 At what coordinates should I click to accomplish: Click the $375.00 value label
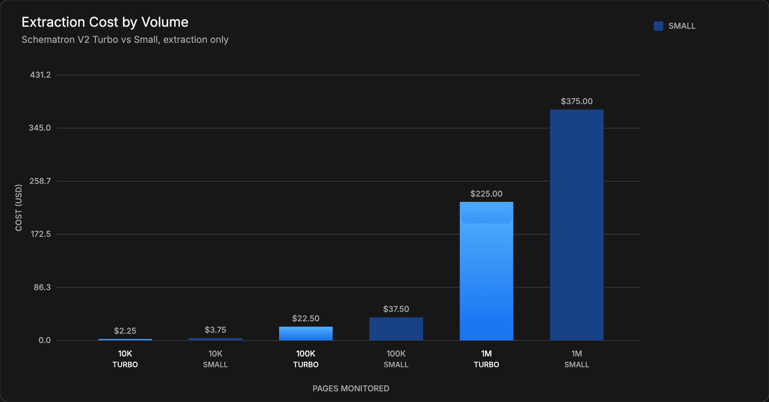pos(577,101)
